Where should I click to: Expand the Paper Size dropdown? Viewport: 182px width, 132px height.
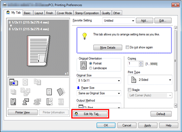click(99, 93)
